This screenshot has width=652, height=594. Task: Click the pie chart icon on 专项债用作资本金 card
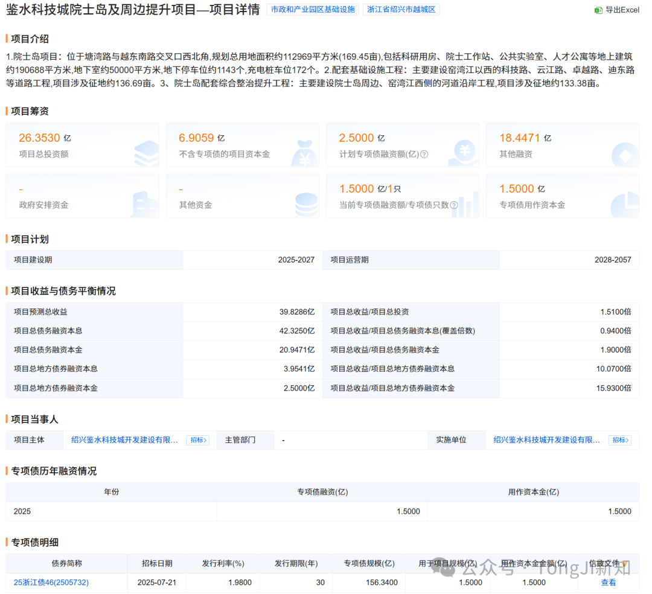[x=625, y=205]
